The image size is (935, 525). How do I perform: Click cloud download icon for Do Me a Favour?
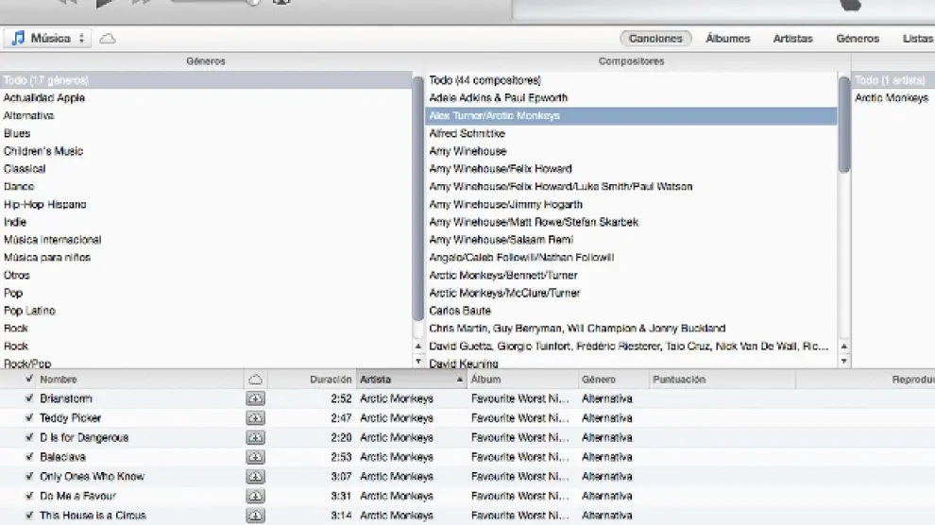tap(255, 497)
